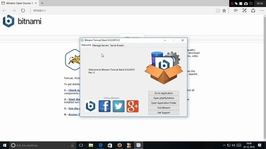Show hidden tray icons chevron
The width and height of the screenshot is (266, 149).
point(224,145)
